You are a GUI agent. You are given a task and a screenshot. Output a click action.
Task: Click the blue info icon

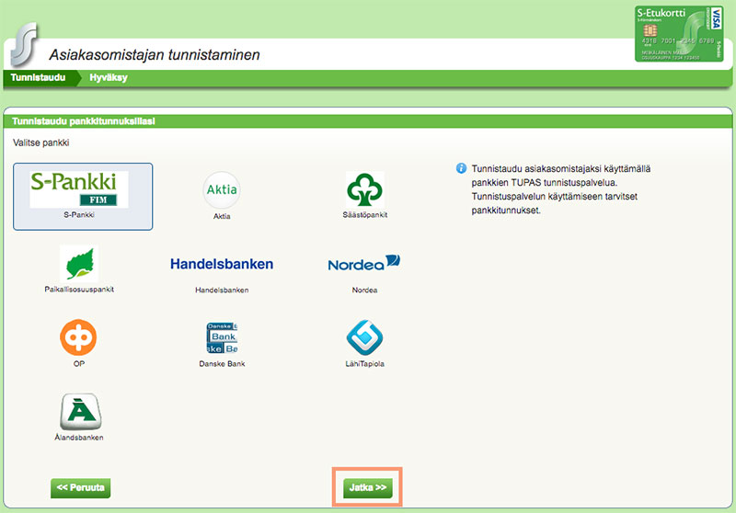pos(461,170)
